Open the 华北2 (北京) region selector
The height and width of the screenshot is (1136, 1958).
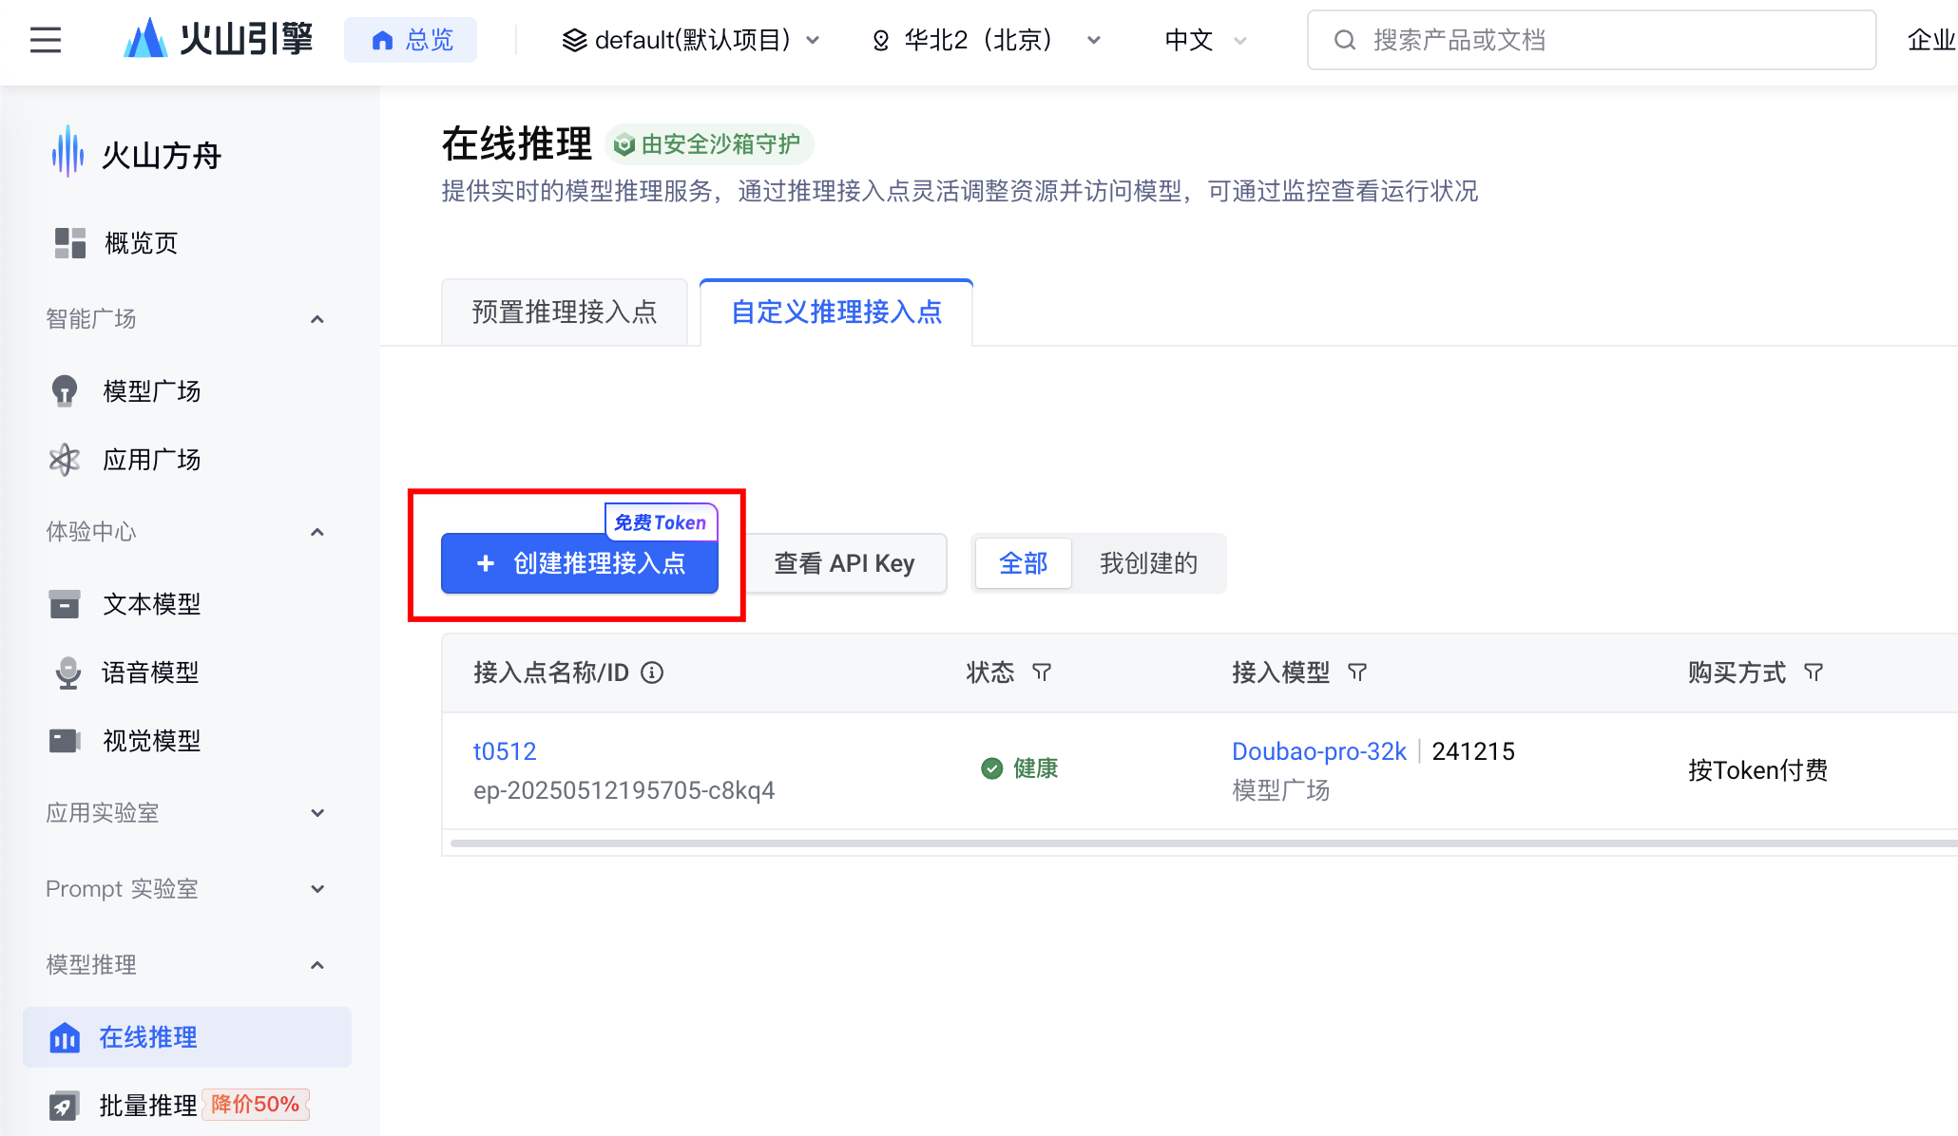point(986,40)
